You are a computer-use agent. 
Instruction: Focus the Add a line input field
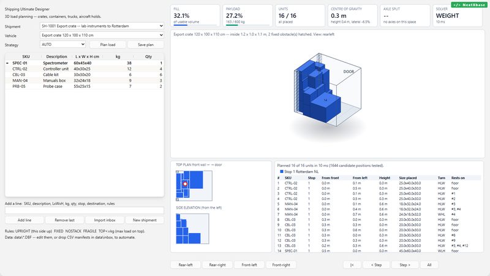coord(85,210)
